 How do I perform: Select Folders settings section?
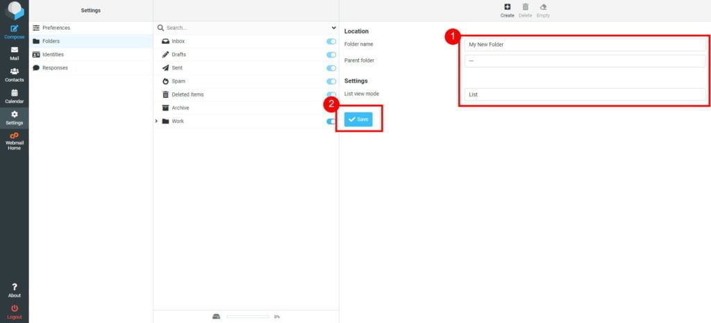click(91, 41)
